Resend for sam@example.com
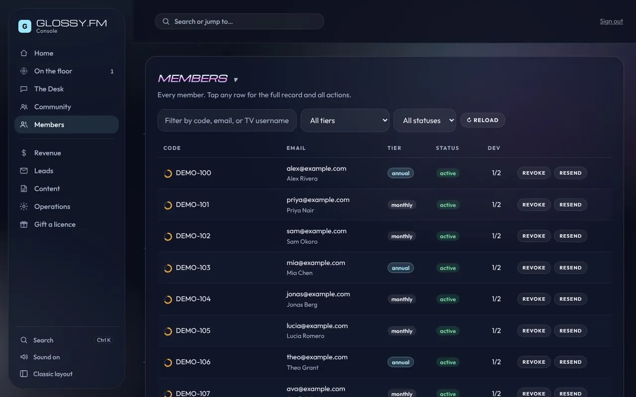Viewport: 636px width, 397px height. pyautogui.click(x=570, y=236)
